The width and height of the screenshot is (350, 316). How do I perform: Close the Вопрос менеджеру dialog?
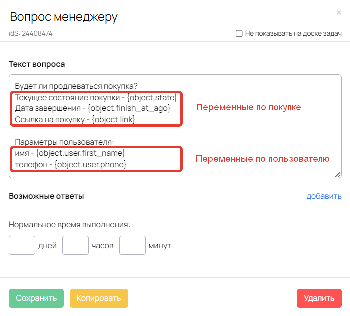click(339, 13)
